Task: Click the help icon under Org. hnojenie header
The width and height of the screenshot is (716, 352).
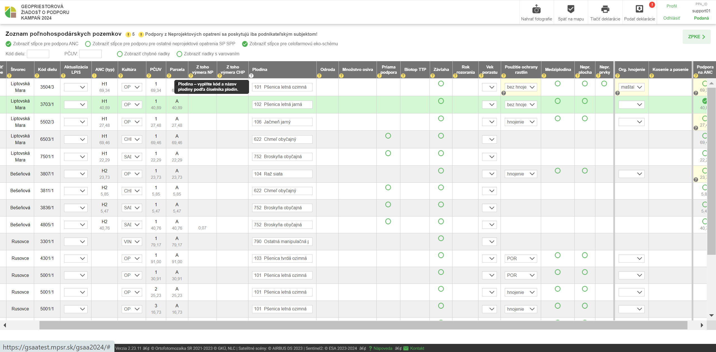Action: [618, 76]
